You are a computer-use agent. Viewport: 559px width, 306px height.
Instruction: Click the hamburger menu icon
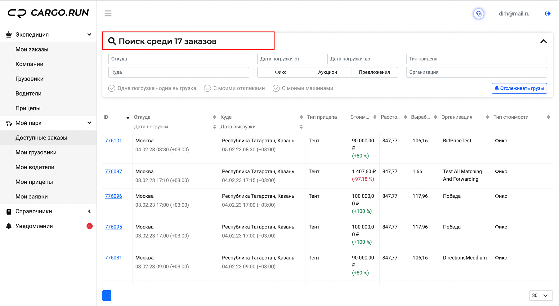[x=108, y=13]
